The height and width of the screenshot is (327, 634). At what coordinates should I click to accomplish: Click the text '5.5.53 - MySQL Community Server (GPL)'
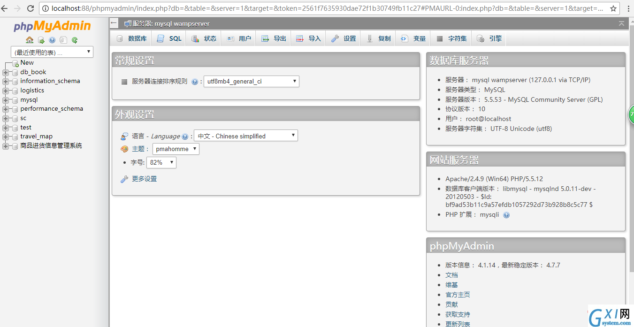(543, 99)
